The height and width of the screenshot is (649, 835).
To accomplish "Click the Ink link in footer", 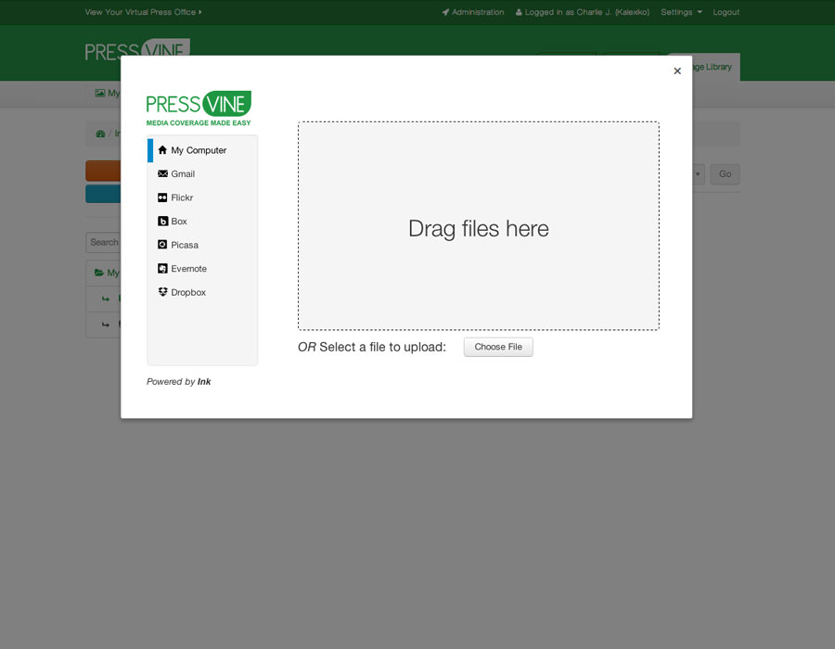I will (204, 382).
